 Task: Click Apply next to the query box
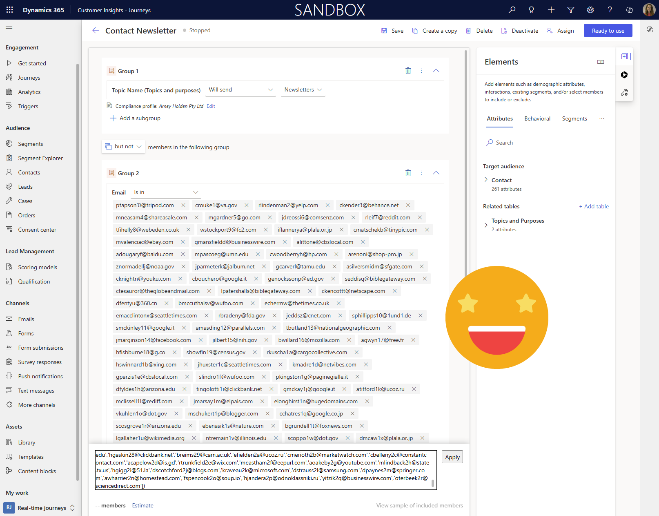pos(452,457)
